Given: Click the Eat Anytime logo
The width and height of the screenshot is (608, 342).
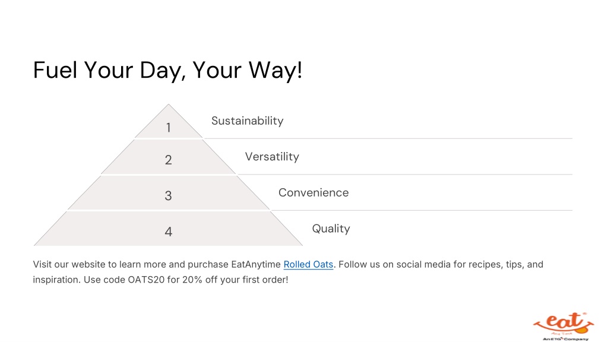Looking at the screenshot, I should pos(563,327).
